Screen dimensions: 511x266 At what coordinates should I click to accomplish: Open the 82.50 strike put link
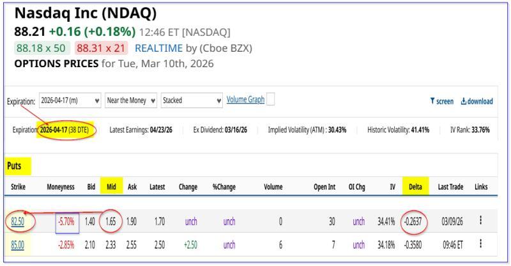click(17, 222)
